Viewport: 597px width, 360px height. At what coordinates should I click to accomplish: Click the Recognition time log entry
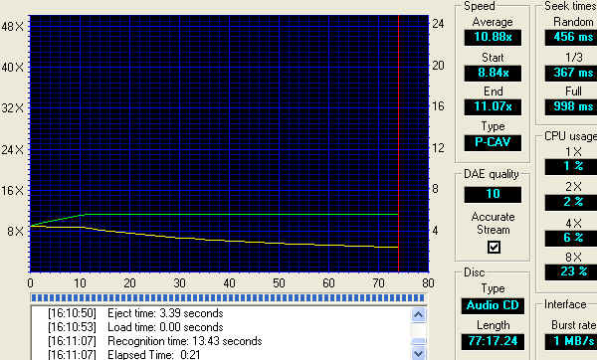point(155,341)
